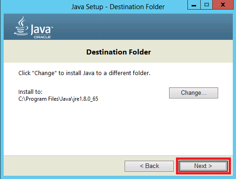The width and height of the screenshot is (236, 179).
Task: Click the bold Destination Folder heading
Action: (x=119, y=52)
